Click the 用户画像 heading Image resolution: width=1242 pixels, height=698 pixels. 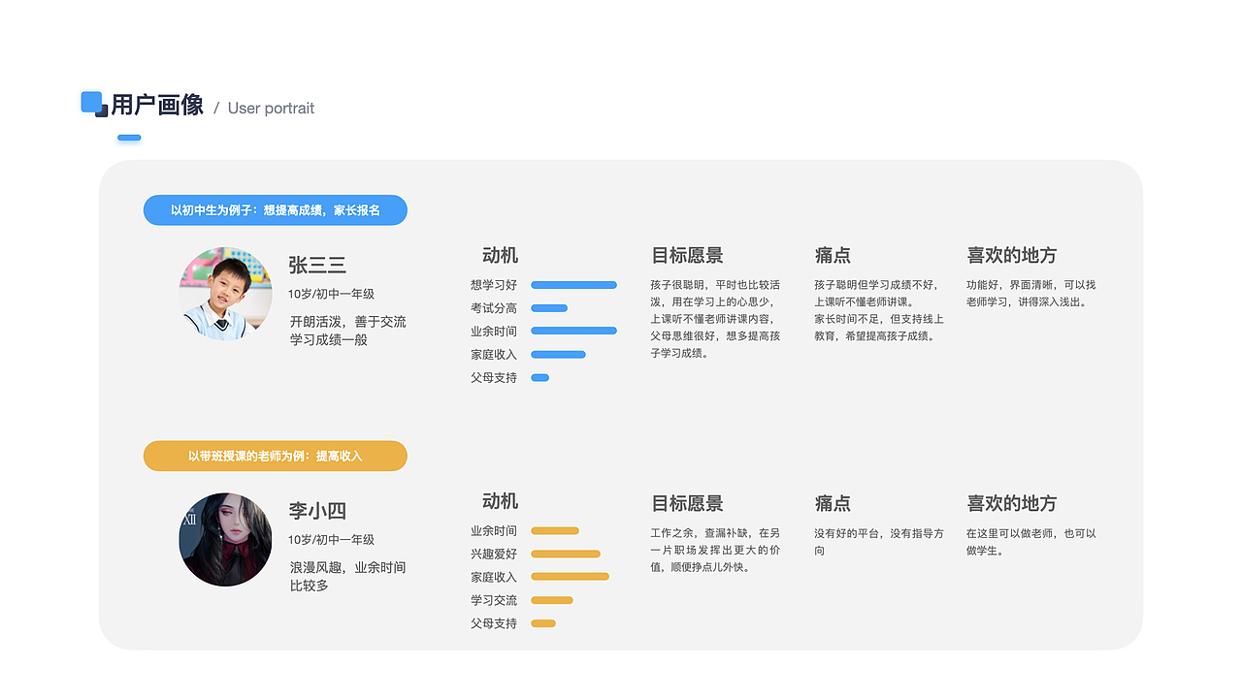[157, 105]
